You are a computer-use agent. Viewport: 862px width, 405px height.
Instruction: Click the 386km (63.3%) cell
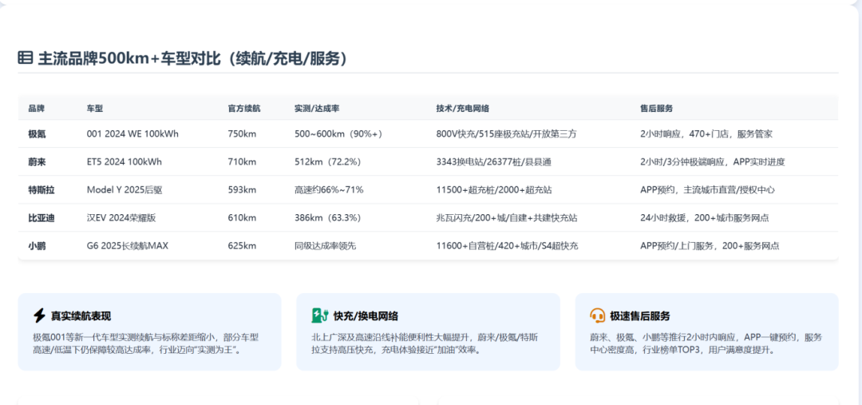[328, 218]
